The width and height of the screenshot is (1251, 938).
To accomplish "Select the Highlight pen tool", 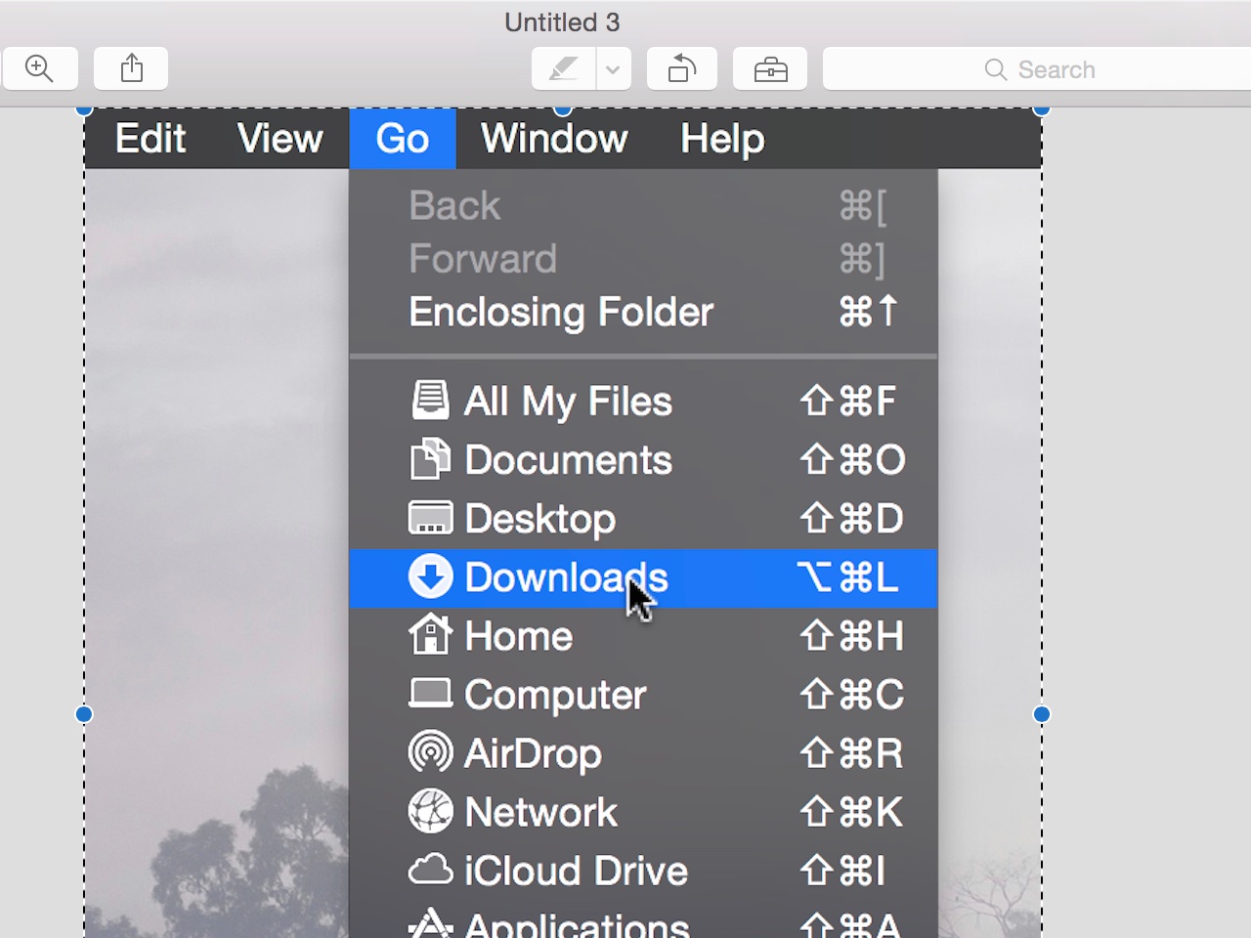I will coord(564,68).
